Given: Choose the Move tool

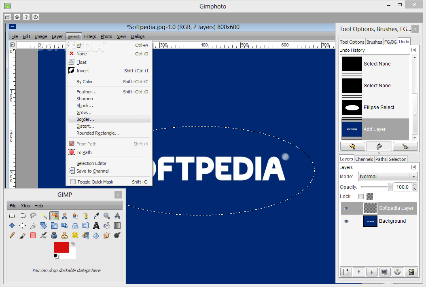Looking at the screenshot, I should pos(12,226).
